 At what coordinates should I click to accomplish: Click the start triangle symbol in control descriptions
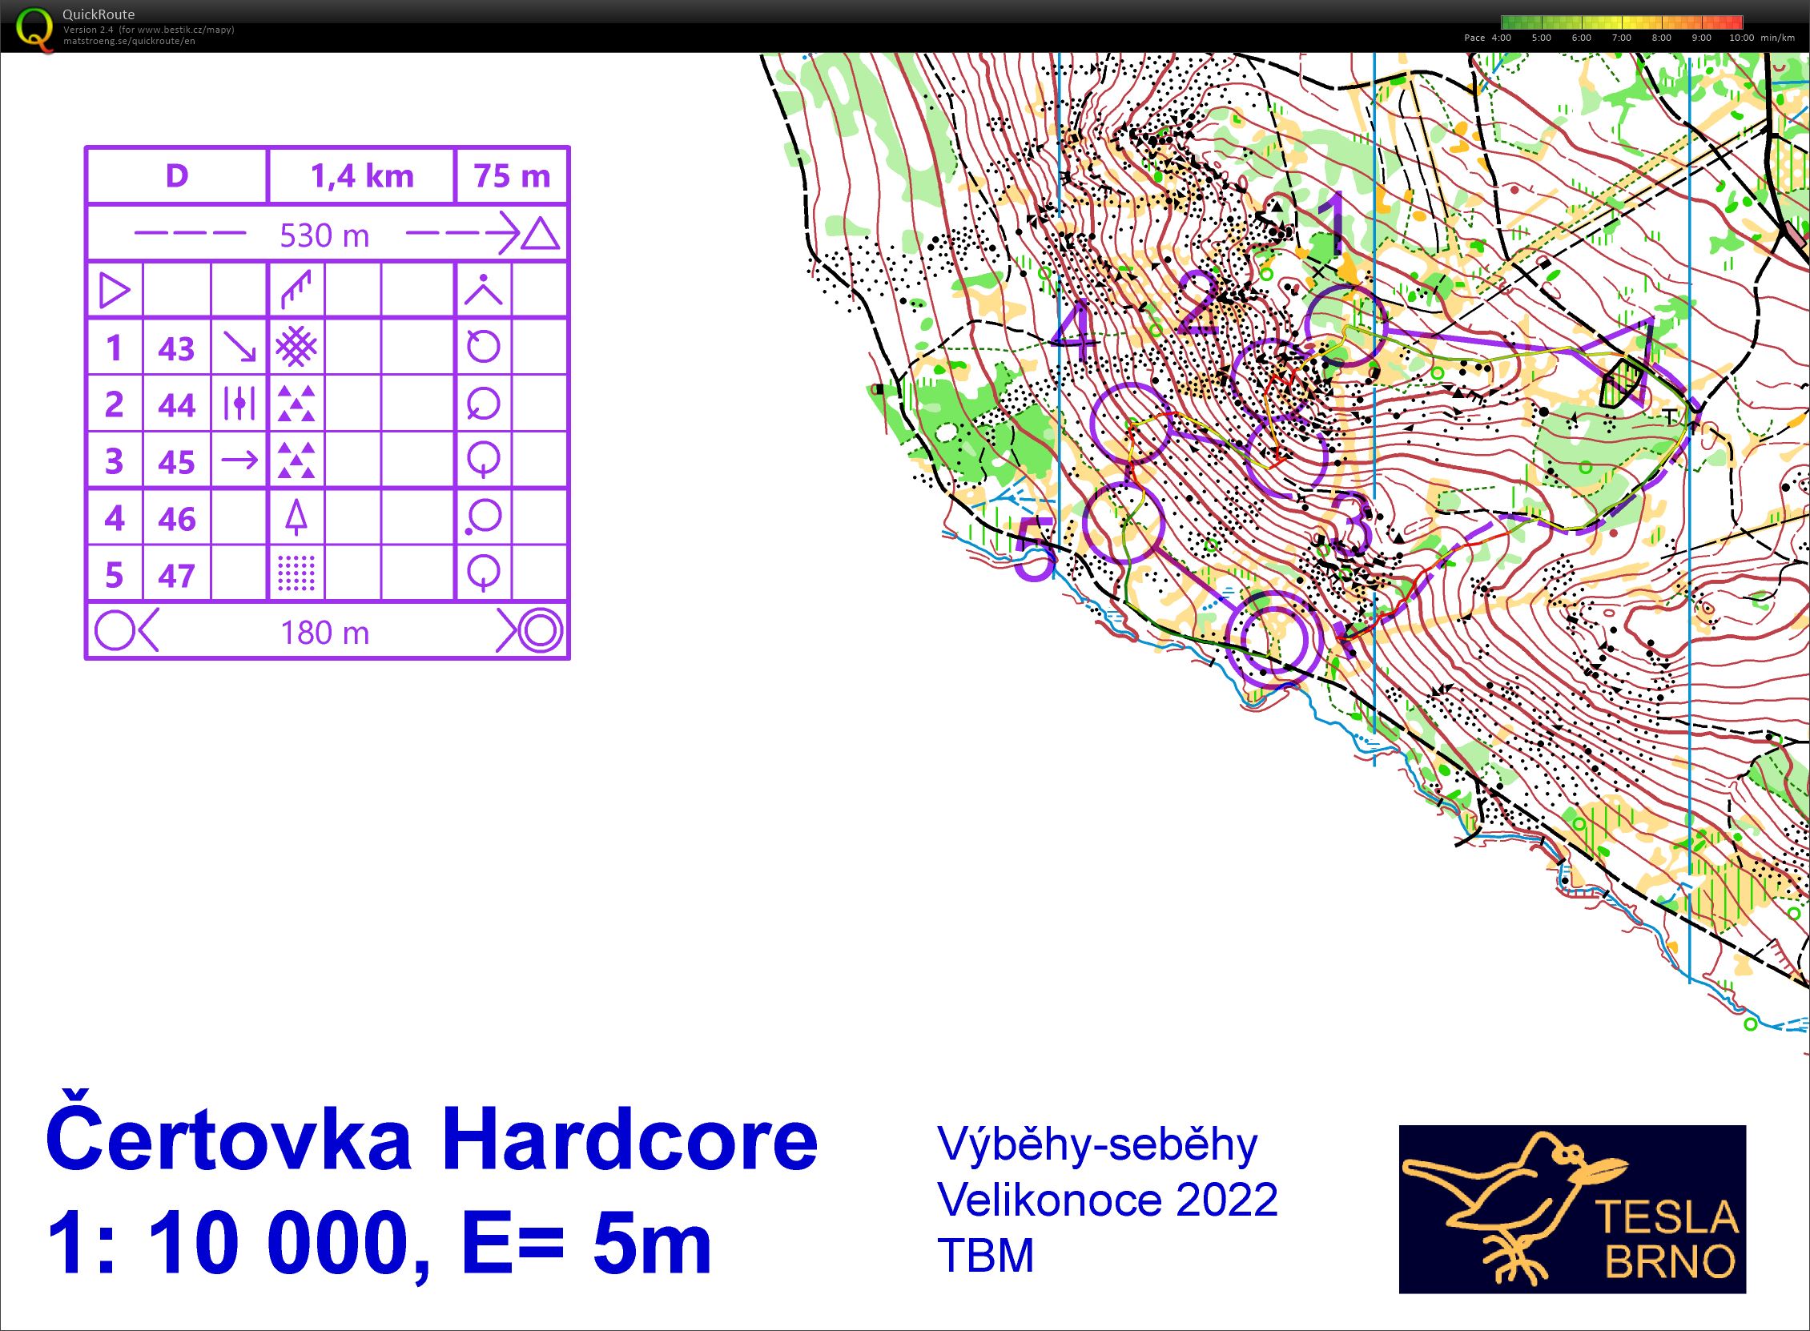tap(115, 290)
